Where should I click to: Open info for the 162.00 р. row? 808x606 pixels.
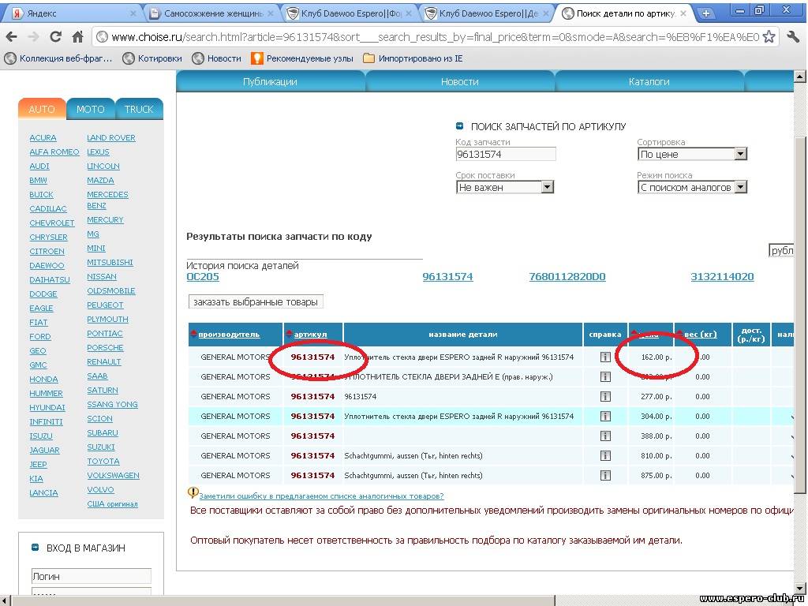605,357
